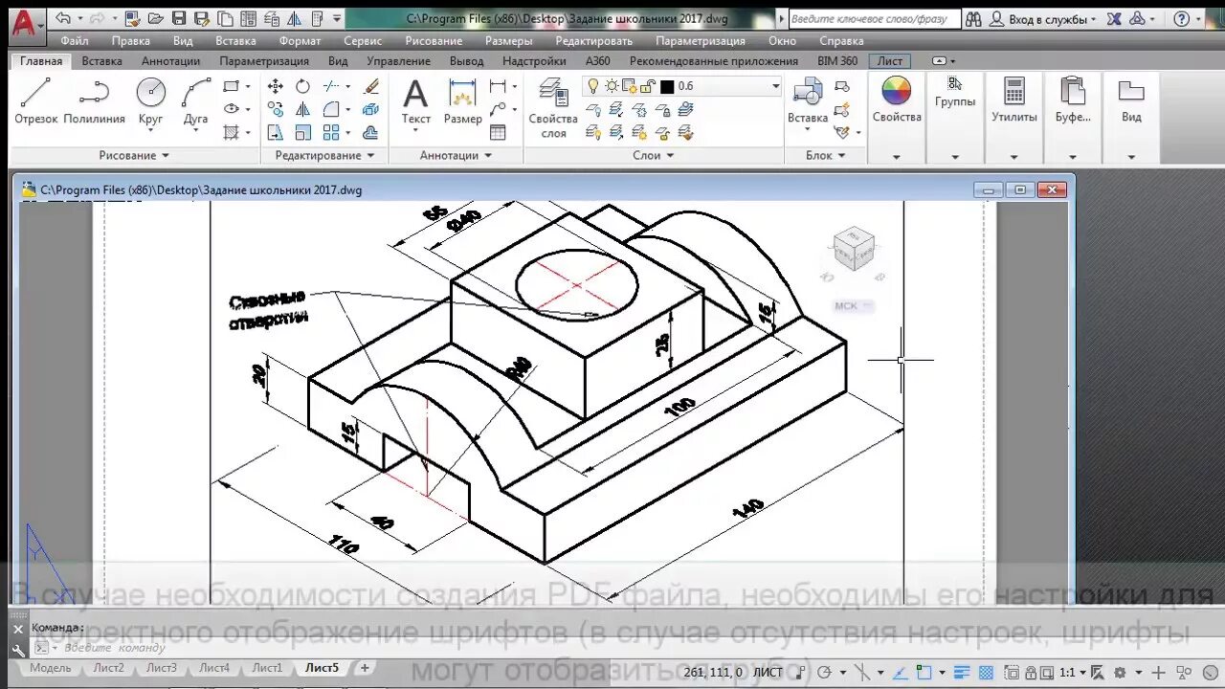The width and height of the screenshot is (1225, 689).
Task: Click the Erase tool icon
Action: pos(371,86)
